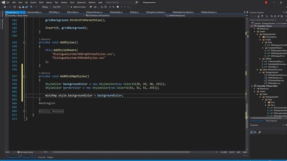Open the Extensions menu
The height and width of the screenshot is (161, 287).
(x=82, y=2)
